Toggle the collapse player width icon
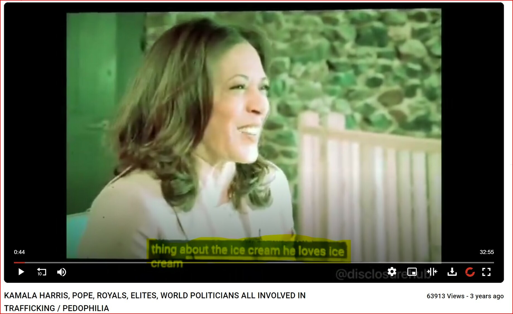This screenshot has width=513, height=314. click(x=432, y=271)
